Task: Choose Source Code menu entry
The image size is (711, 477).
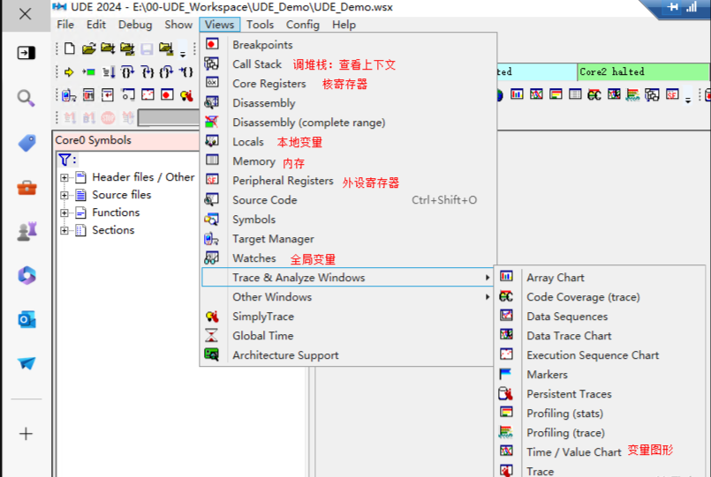Action: coord(348,200)
